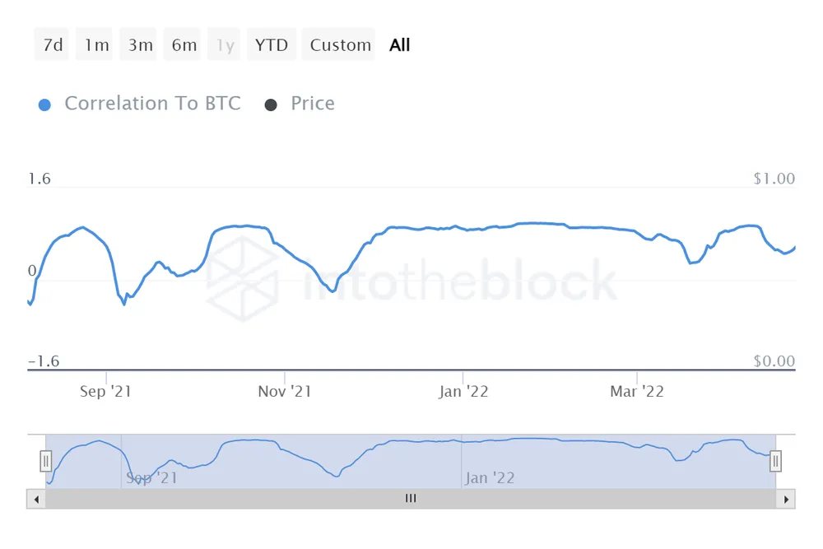Click the scrollbar right arrow

[x=787, y=499]
